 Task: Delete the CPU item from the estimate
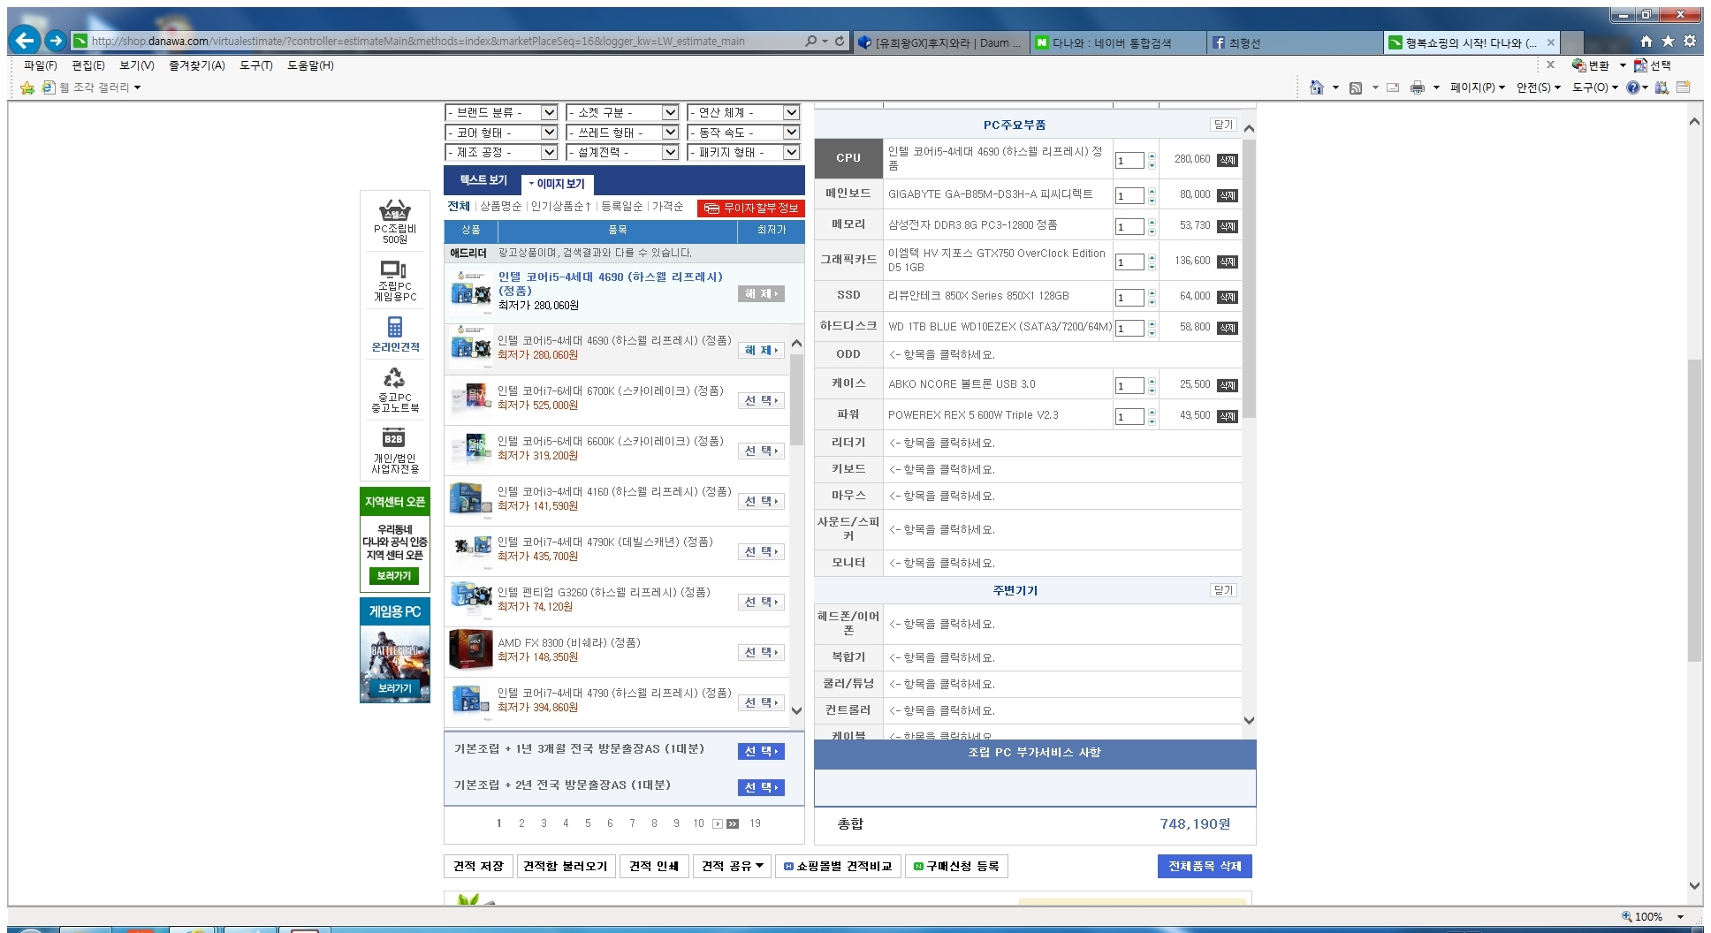[1227, 160]
